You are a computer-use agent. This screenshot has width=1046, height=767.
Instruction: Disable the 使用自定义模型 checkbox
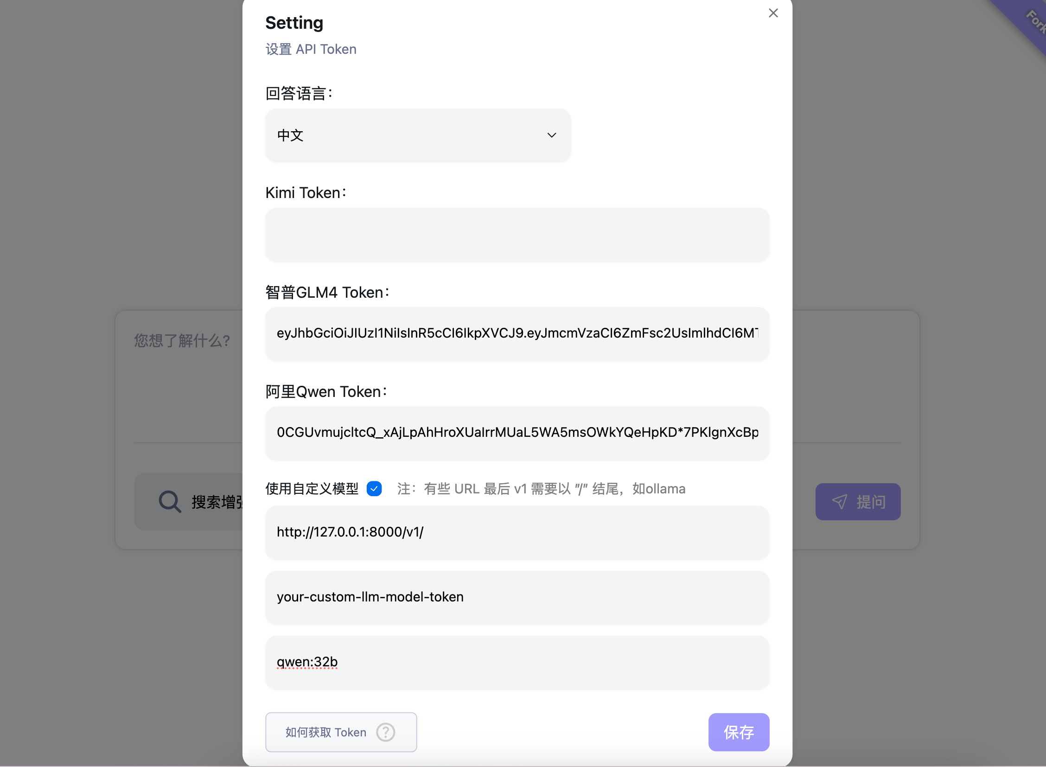click(375, 488)
